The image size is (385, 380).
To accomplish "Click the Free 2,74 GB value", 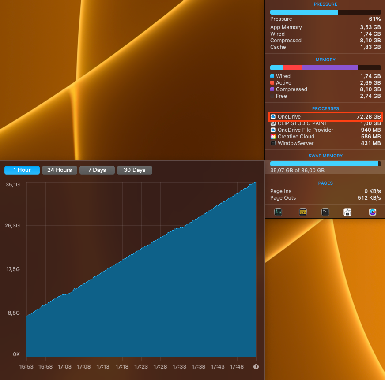I will coord(370,96).
